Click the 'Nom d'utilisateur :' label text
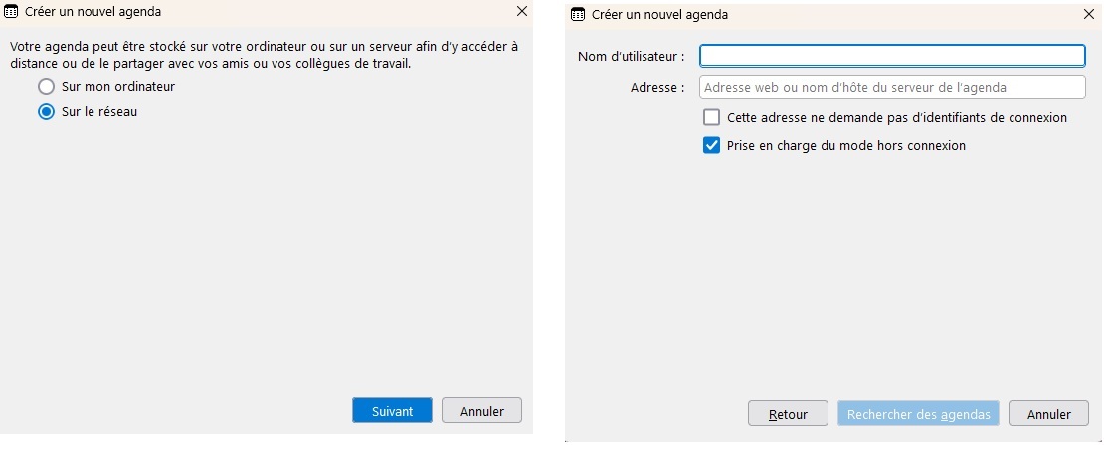This screenshot has width=1104, height=450. (632, 56)
